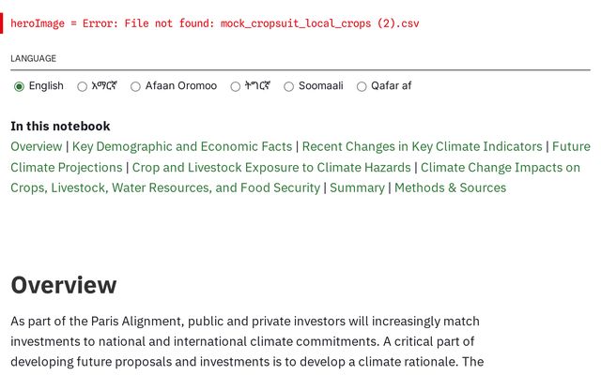Click the red error bar beside heroImage
601x375 pixels.
3,22
